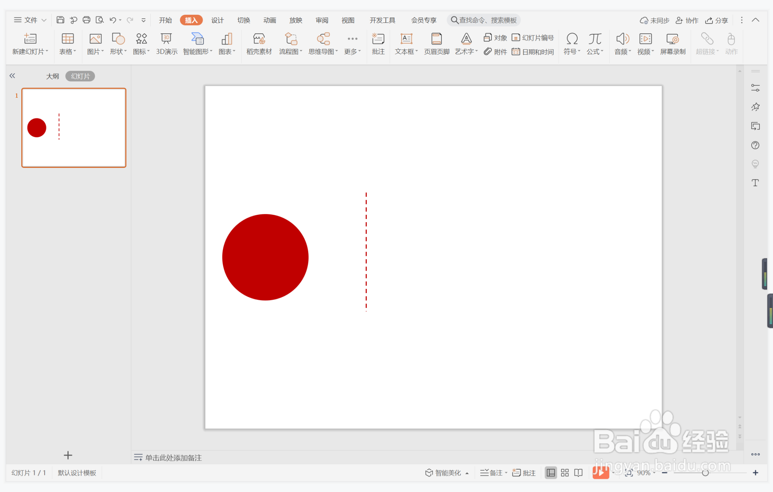Click the vertical three-dot menu at top right
This screenshot has width=773, height=492.
[742, 20]
